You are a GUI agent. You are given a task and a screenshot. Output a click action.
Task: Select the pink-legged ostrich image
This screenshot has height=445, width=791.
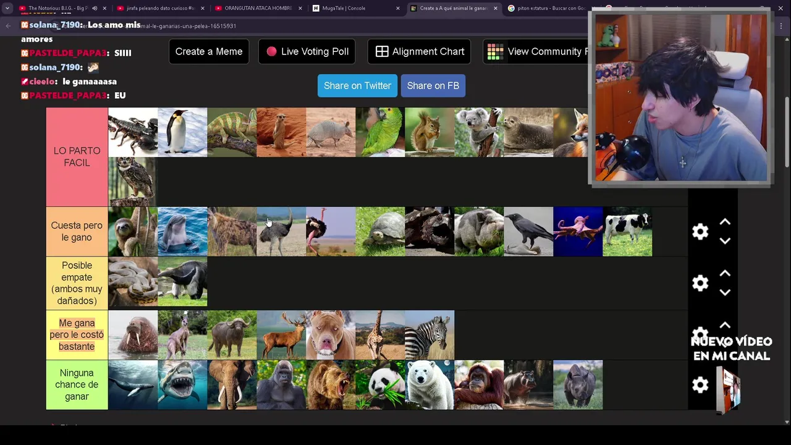[331, 232]
